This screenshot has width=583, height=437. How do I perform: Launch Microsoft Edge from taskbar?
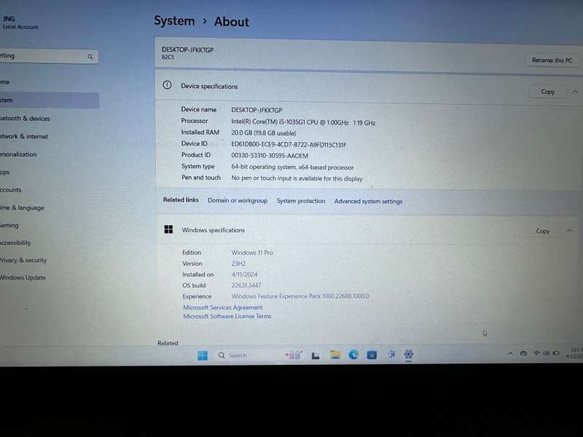click(x=353, y=355)
